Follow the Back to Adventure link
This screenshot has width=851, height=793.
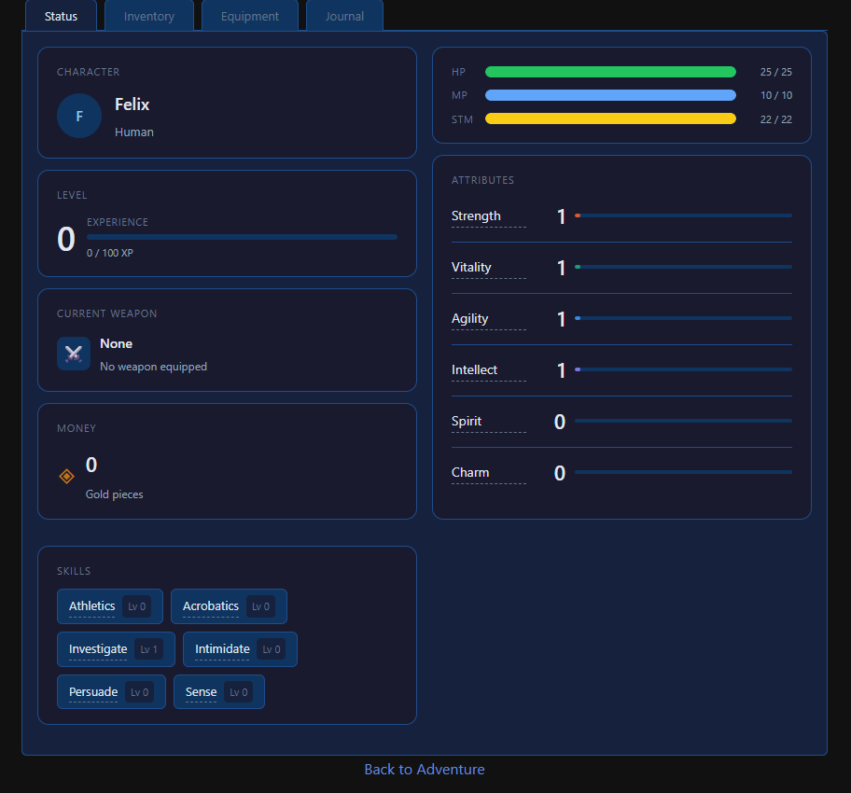coord(425,769)
